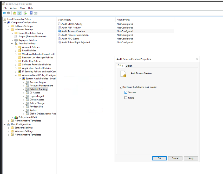Toggle 'Configure the following audit events' checkbox

point(121,87)
